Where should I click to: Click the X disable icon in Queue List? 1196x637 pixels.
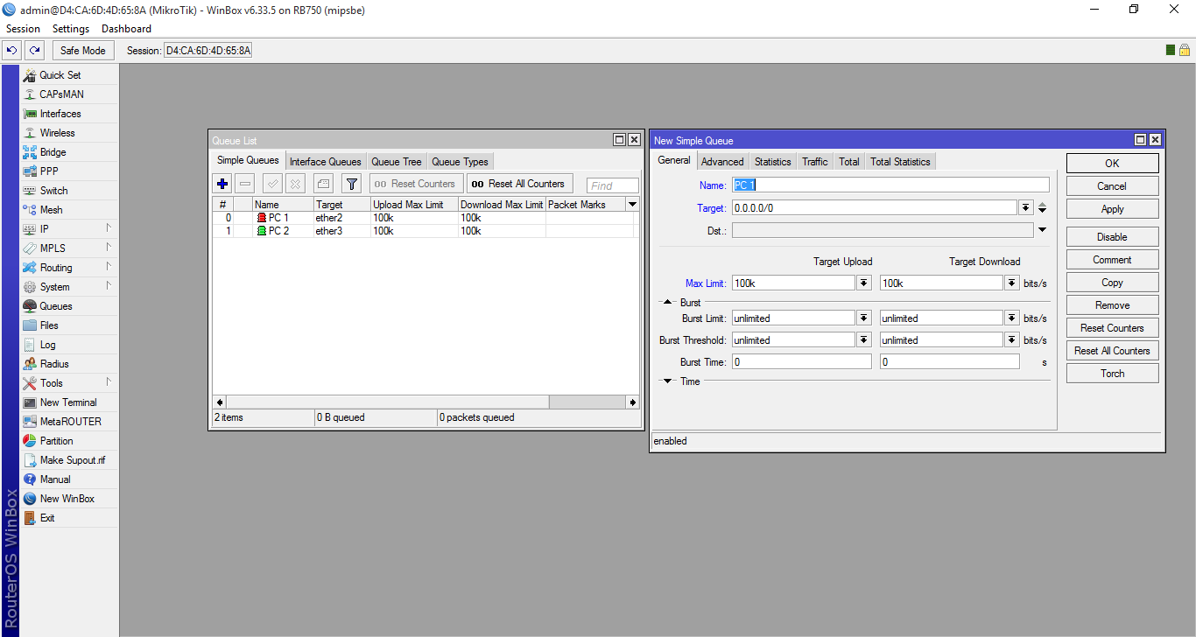(x=296, y=184)
